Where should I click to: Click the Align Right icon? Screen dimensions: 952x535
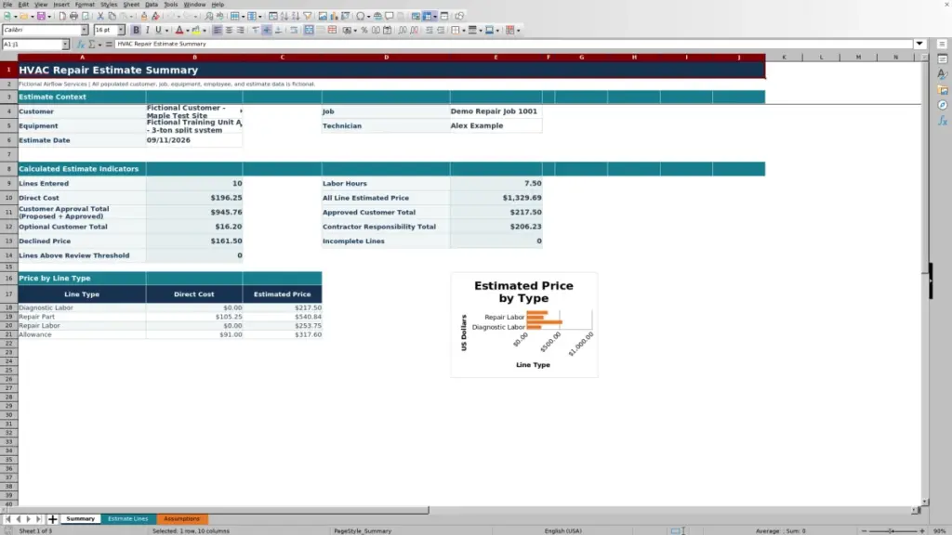[x=240, y=30]
